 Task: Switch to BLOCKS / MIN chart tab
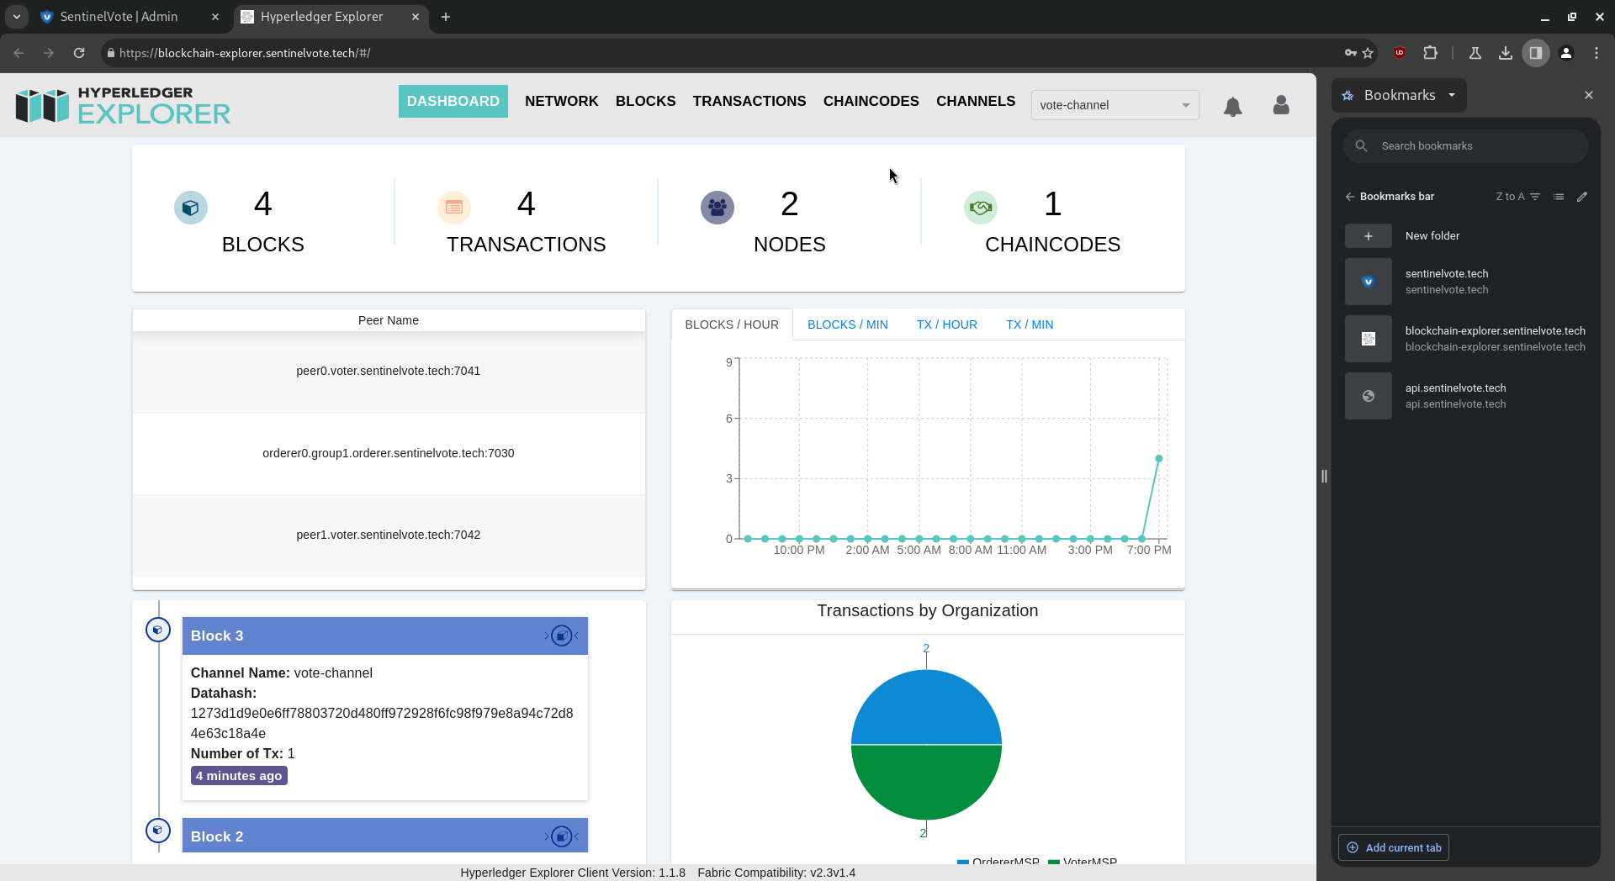848,324
